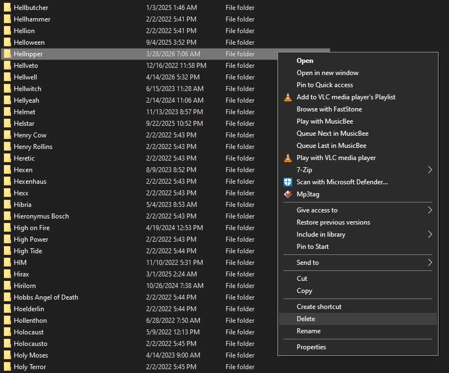Select the Helstar folder name

point(24,124)
